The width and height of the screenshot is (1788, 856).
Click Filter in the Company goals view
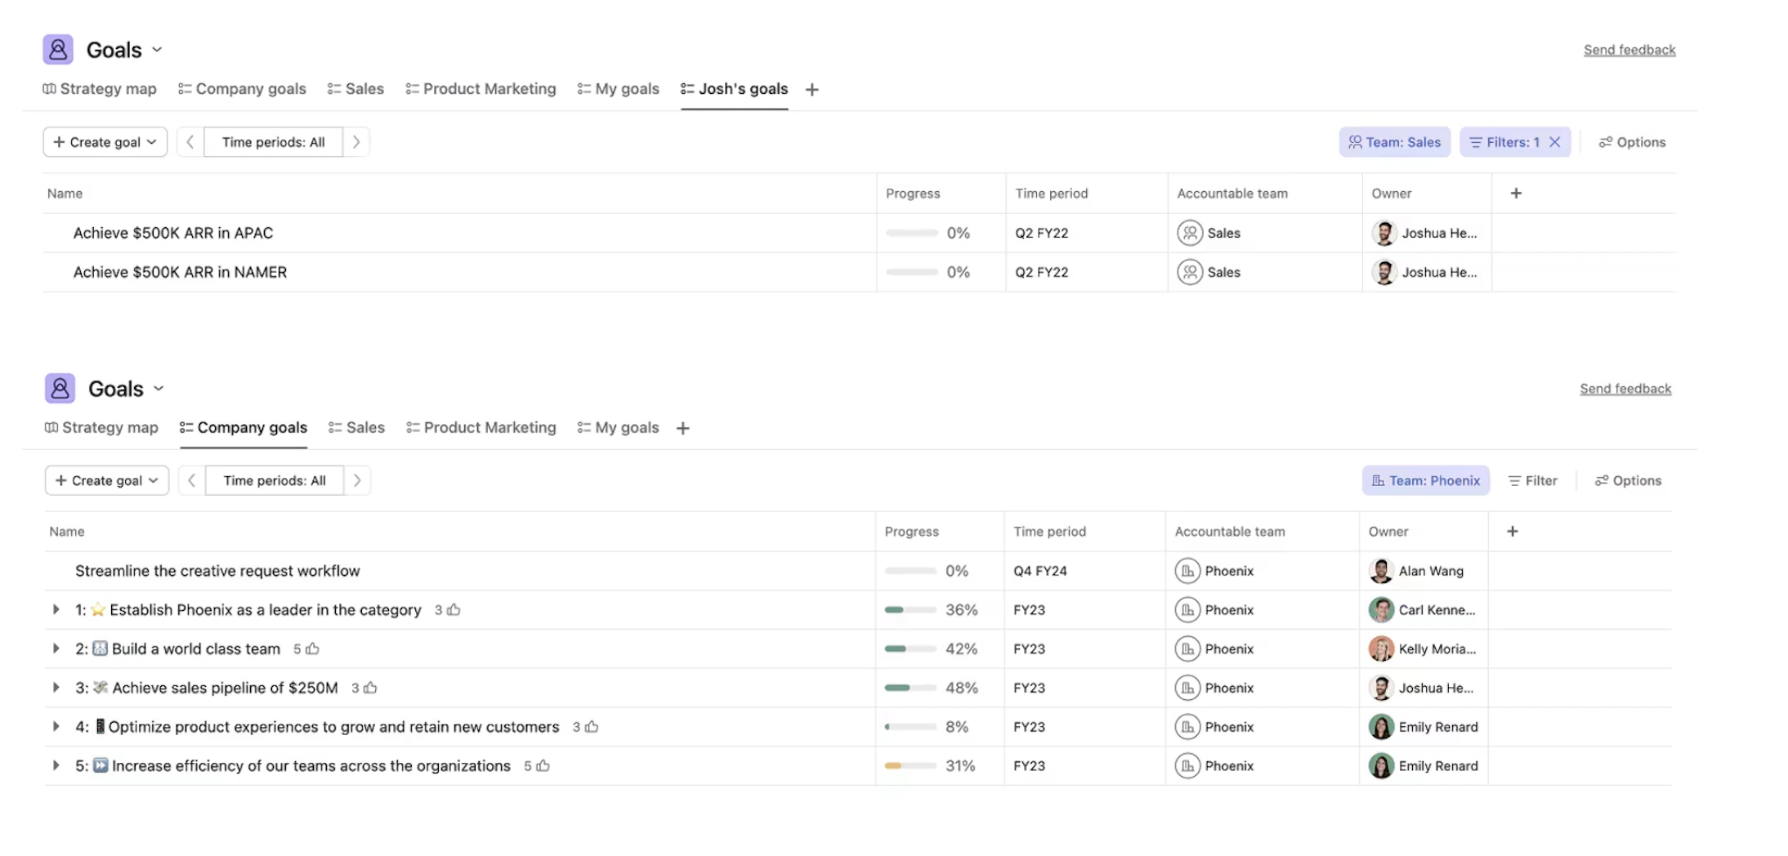(x=1533, y=480)
